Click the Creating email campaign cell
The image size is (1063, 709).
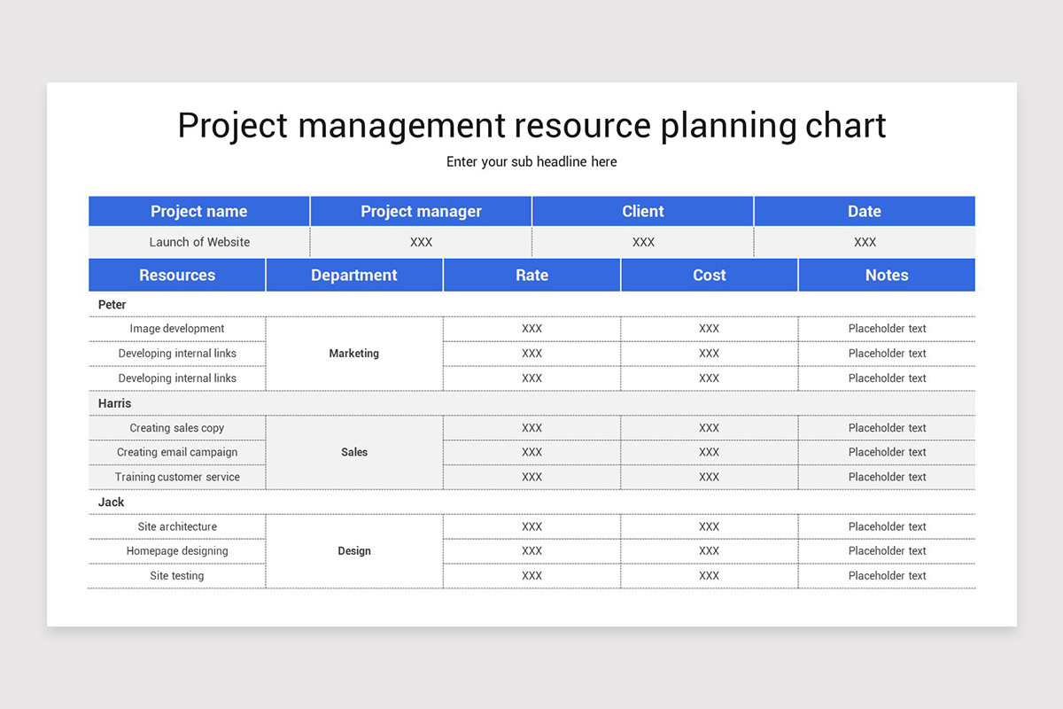176,452
